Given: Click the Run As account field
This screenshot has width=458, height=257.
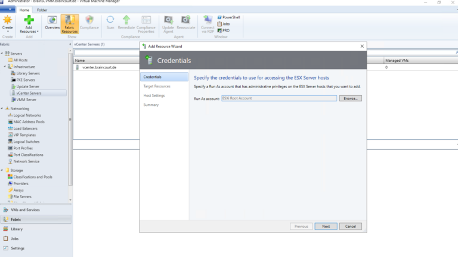Looking at the screenshot, I should 279,99.
